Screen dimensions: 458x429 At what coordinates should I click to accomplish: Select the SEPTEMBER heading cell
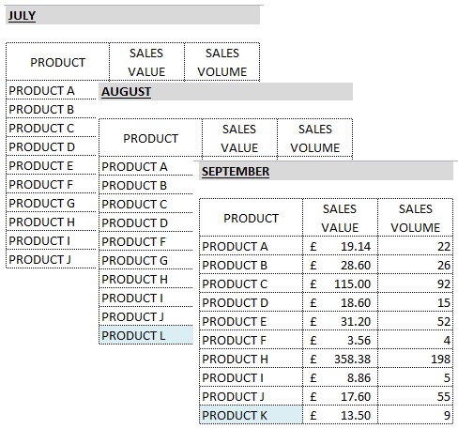click(x=326, y=171)
